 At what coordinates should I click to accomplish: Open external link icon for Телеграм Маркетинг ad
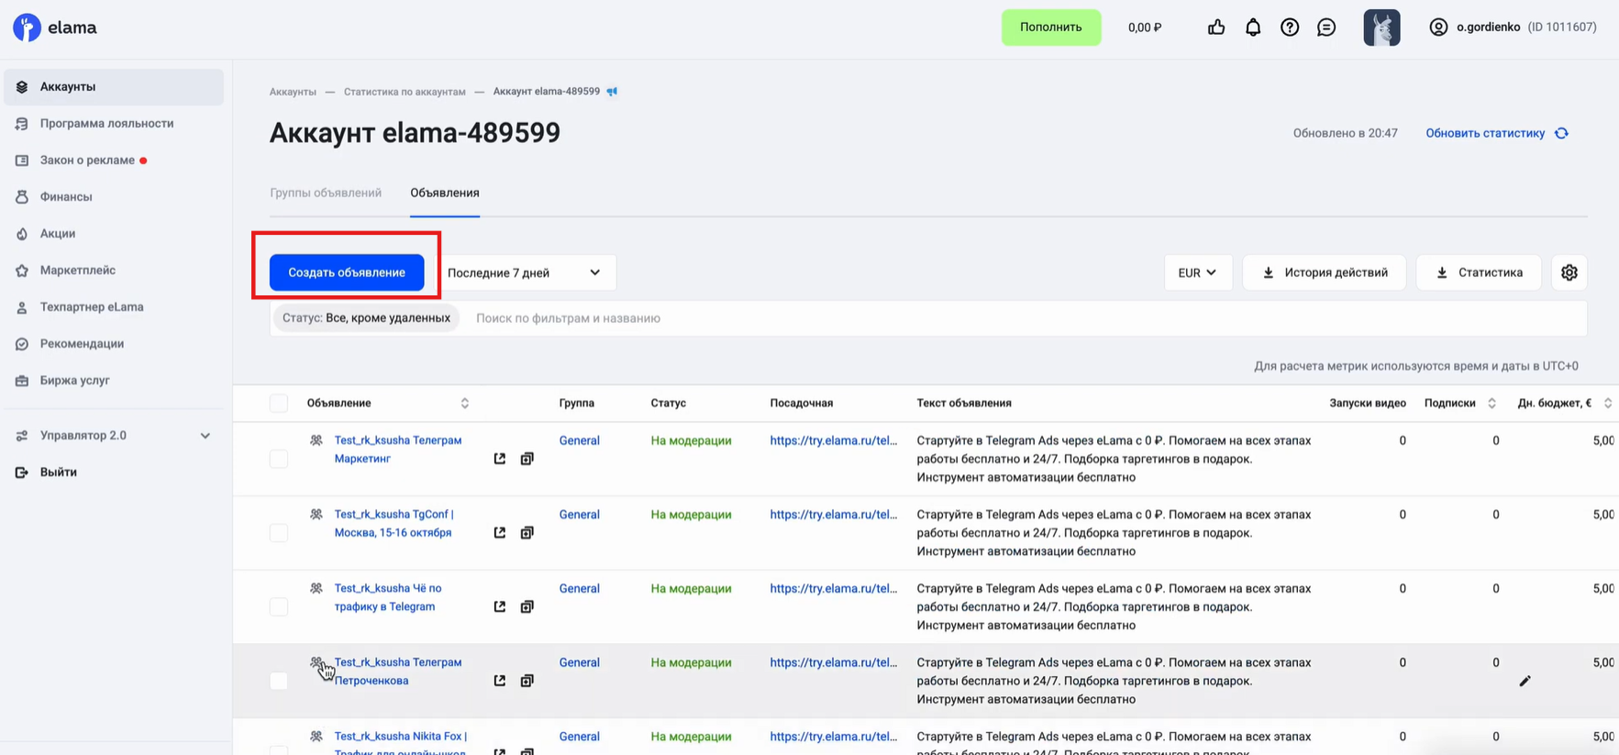[499, 459]
